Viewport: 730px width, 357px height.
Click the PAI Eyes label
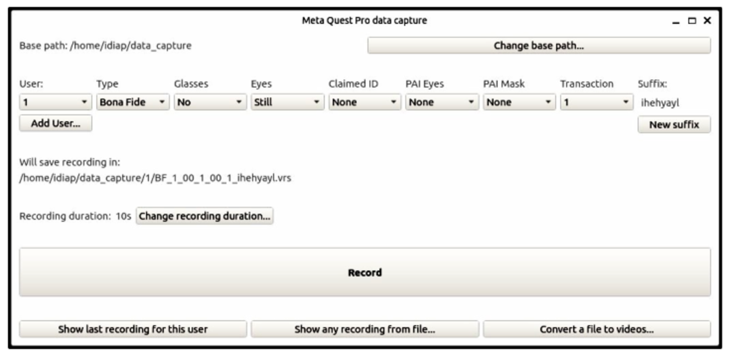[x=425, y=84]
